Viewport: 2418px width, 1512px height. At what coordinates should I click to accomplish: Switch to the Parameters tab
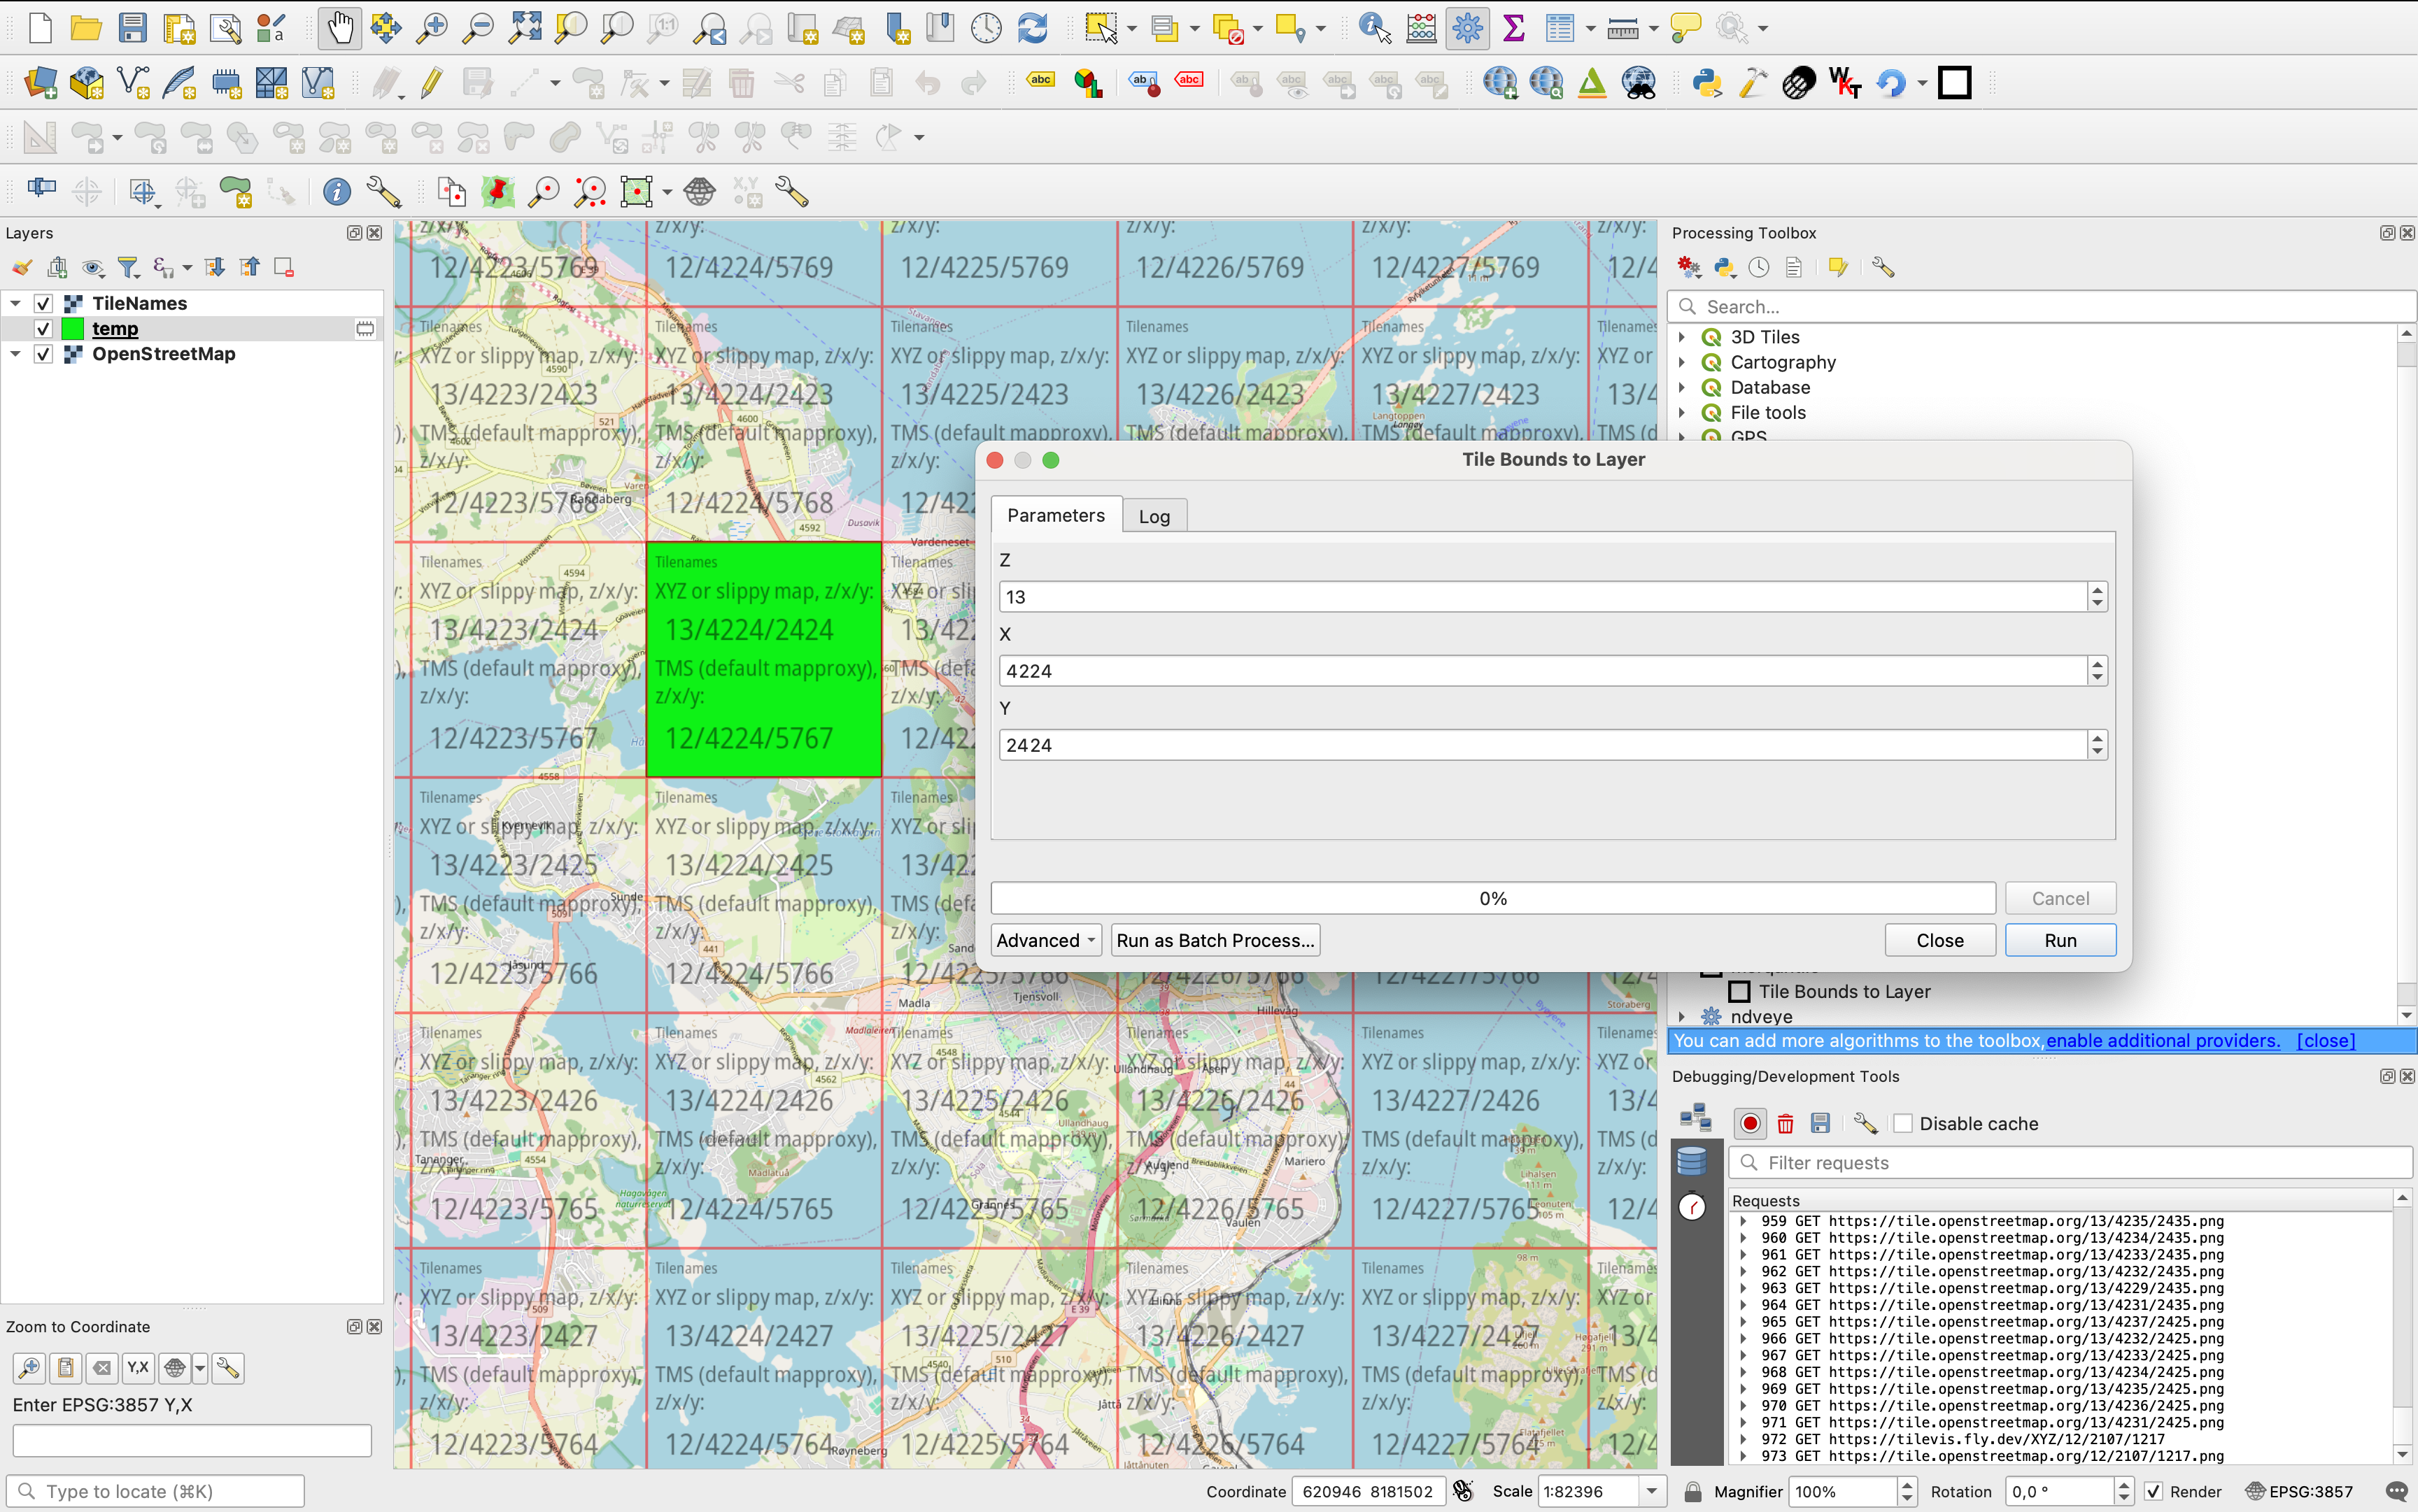(1056, 515)
